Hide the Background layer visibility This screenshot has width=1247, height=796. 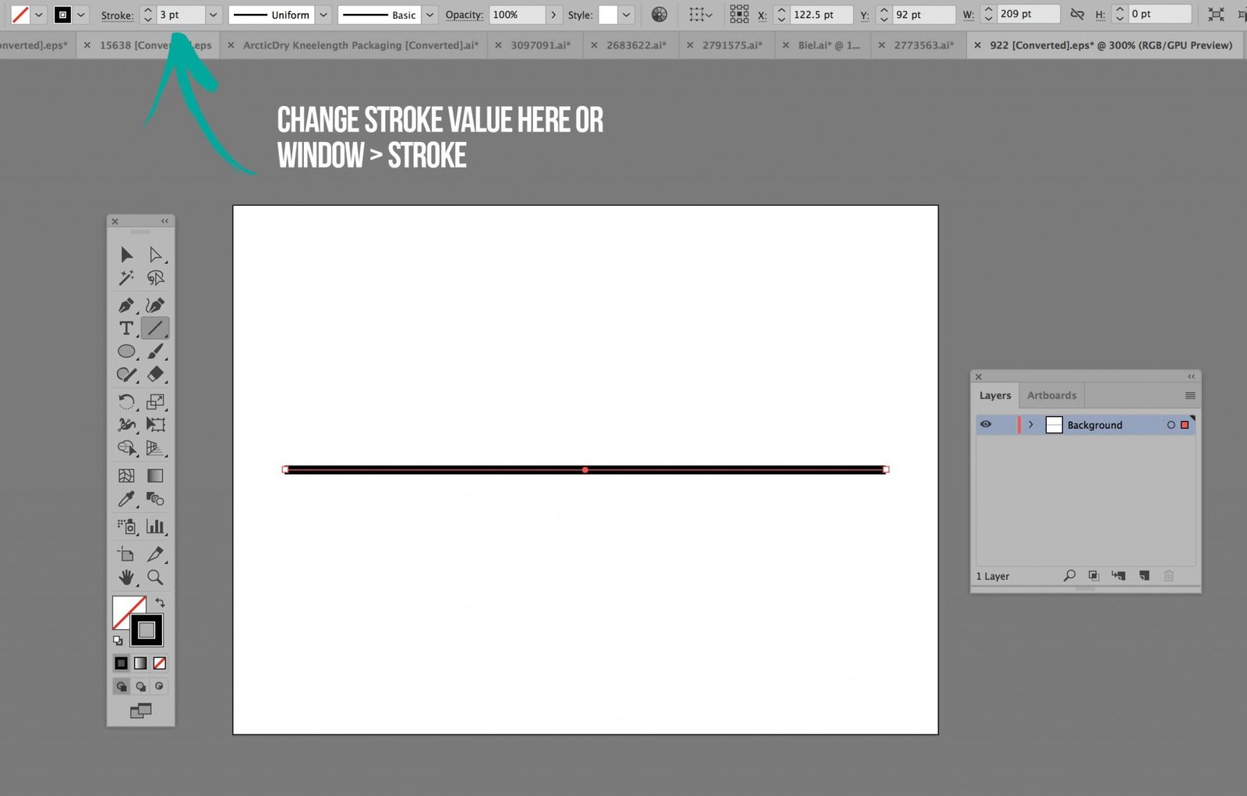986,424
